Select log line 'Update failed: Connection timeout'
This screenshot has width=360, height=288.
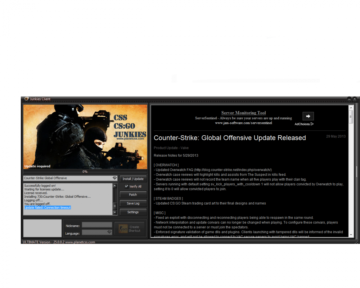[x=47, y=208]
